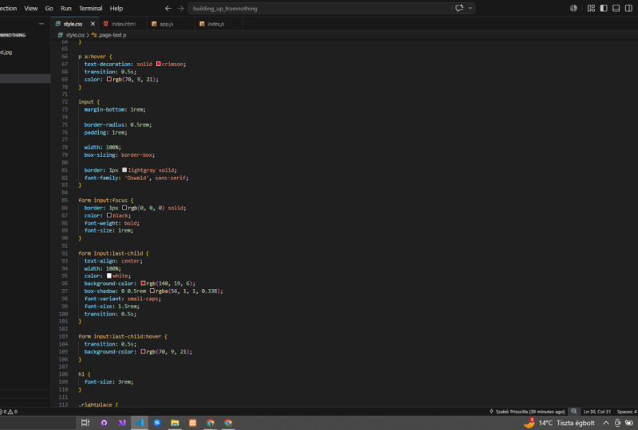638x430 pixels.
Task: Open the File Explorer taskbar icon
Action: 175,423
